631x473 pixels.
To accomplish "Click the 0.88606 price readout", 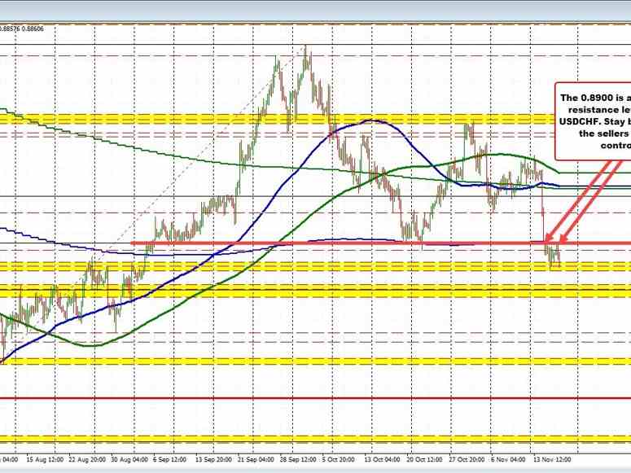I will point(33,28).
